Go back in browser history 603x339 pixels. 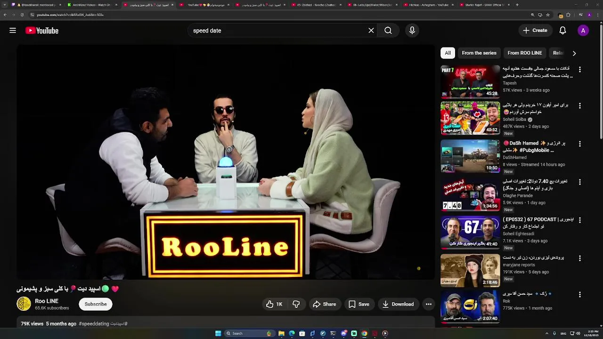click(5, 15)
